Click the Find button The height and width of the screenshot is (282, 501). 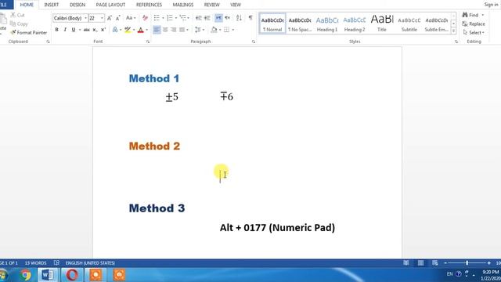[x=470, y=15]
